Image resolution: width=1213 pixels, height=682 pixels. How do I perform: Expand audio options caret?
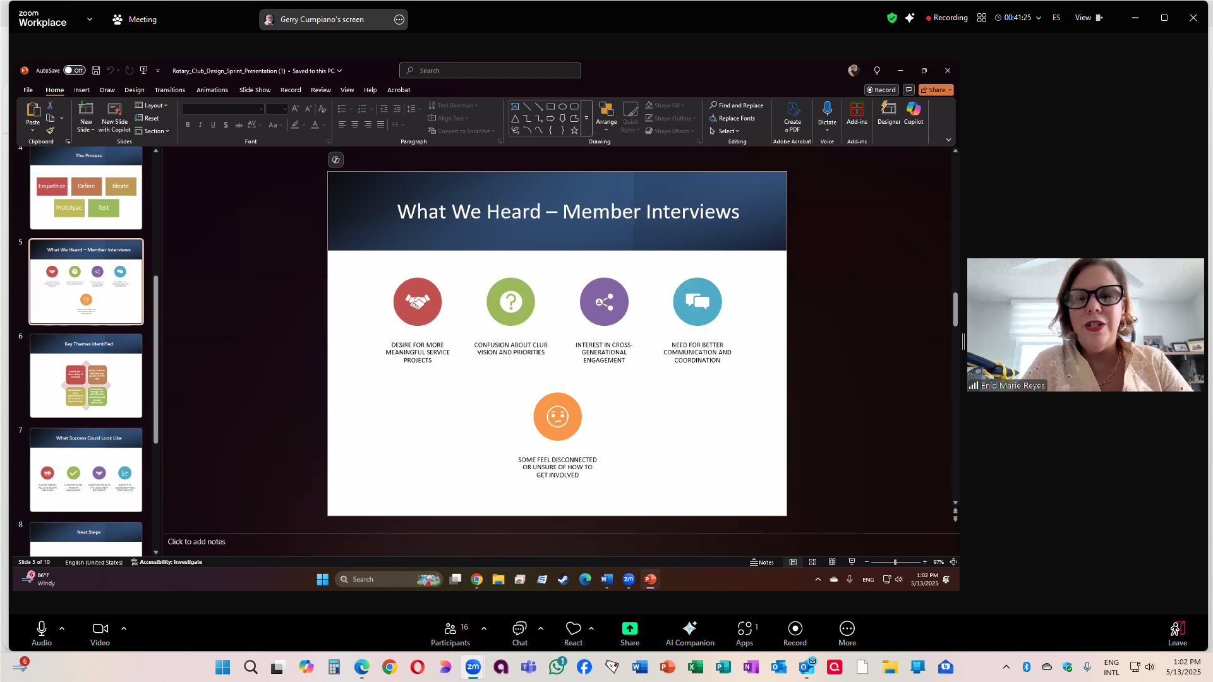point(62,629)
